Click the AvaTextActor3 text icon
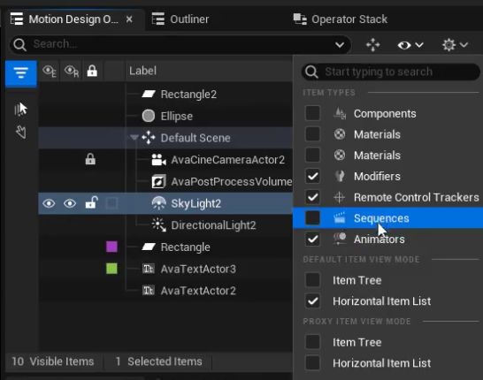 click(149, 269)
